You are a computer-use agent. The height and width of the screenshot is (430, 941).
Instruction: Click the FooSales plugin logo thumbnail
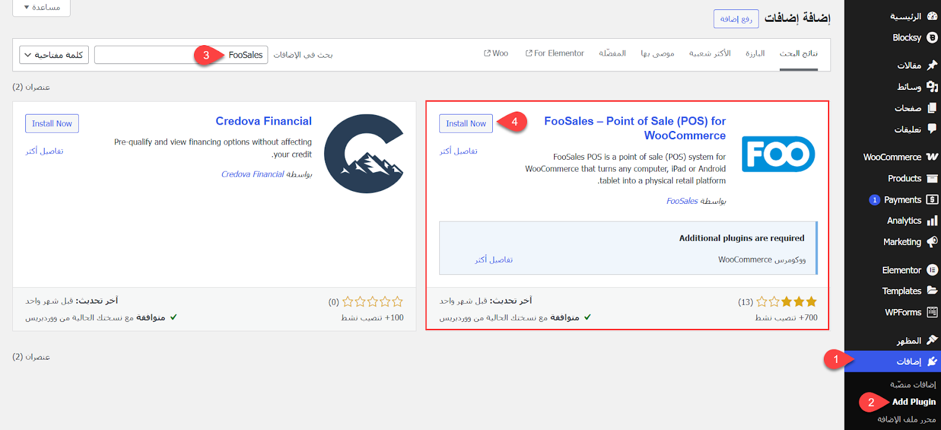click(778, 154)
